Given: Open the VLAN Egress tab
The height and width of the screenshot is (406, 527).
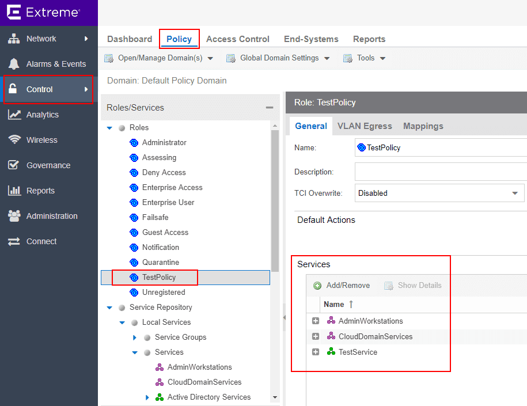Looking at the screenshot, I should [365, 126].
